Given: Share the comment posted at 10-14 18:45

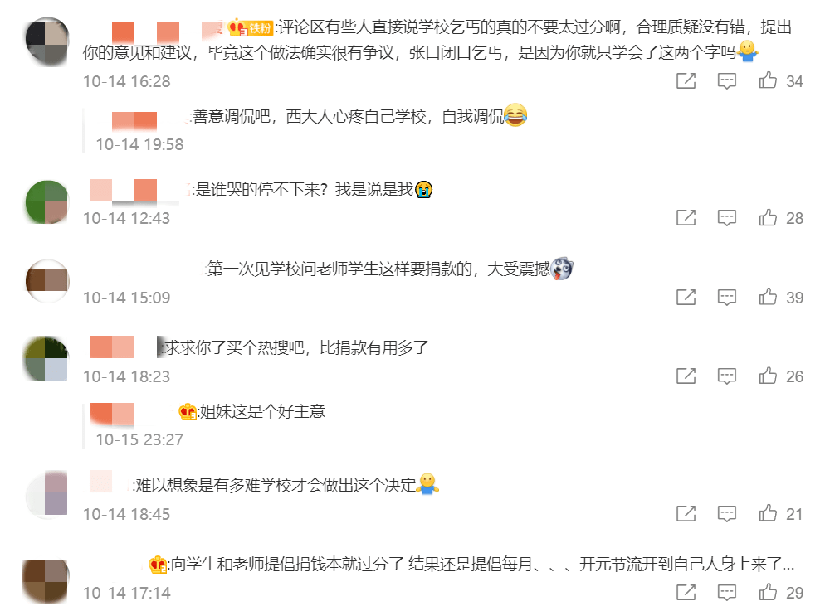Looking at the screenshot, I should click(686, 513).
